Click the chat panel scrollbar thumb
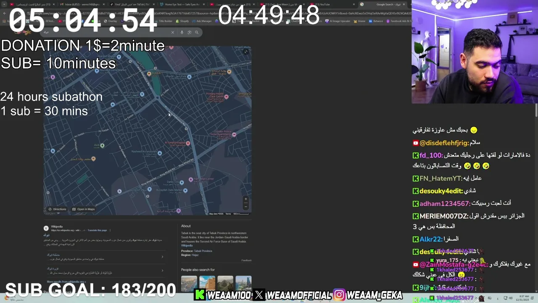The height and width of the screenshot is (303, 538). click(x=536, y=110)
